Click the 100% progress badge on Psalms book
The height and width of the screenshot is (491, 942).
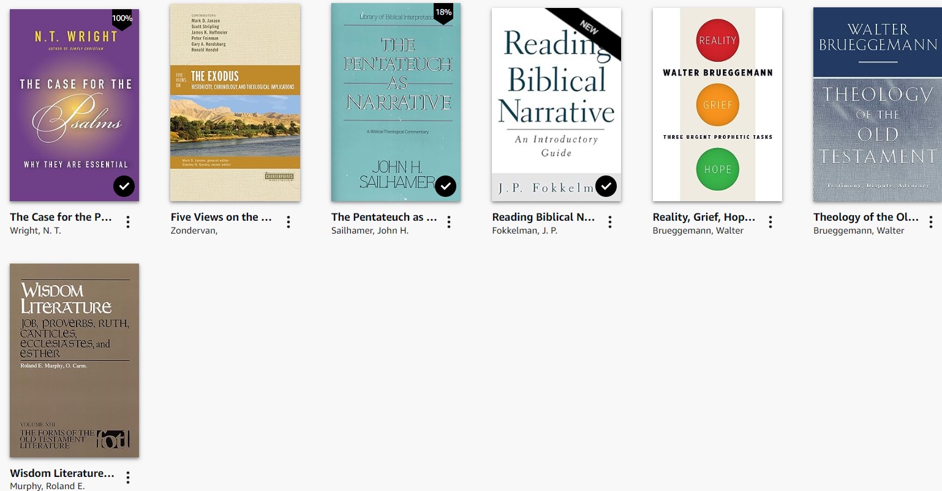(x=122, y=19)
